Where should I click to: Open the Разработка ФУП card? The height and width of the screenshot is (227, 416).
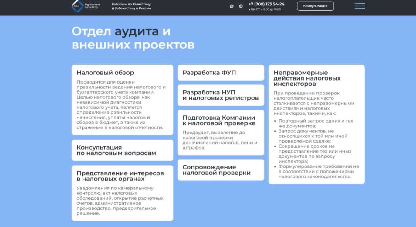coord(221,73)
